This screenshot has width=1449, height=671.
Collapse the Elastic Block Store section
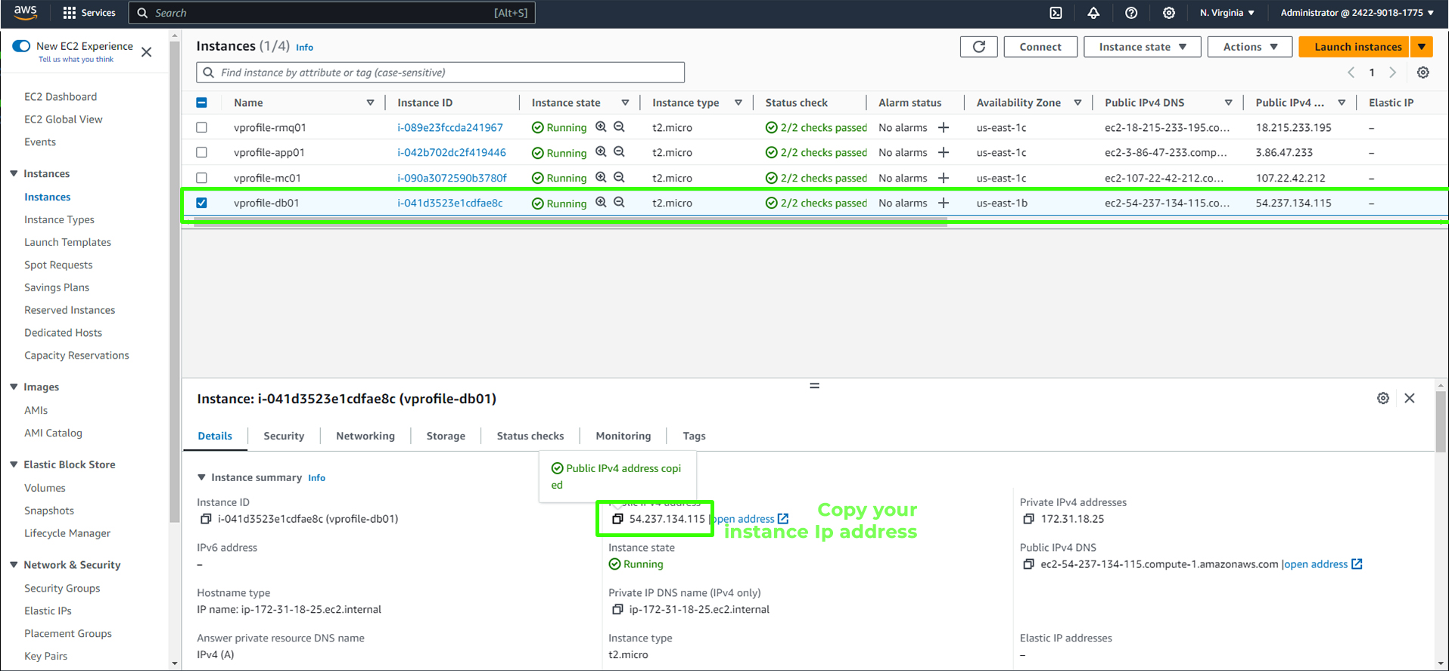(14, 464)
